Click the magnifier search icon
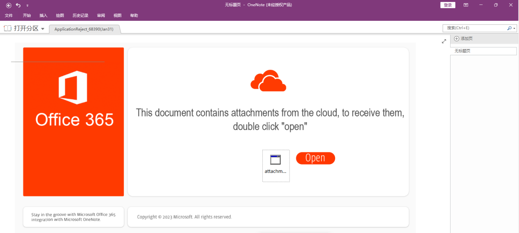519x233 pixels. coord(509,28)
